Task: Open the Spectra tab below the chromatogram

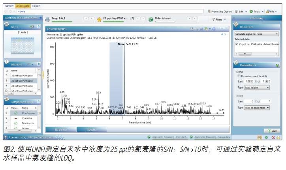Action: (92, 129)
